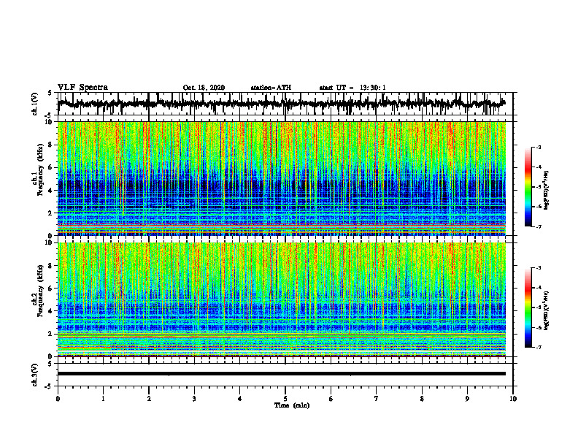Click the "7" minute time axis tick
The image size is (578, 447).
pyautogui.click(x=377, y=399)
